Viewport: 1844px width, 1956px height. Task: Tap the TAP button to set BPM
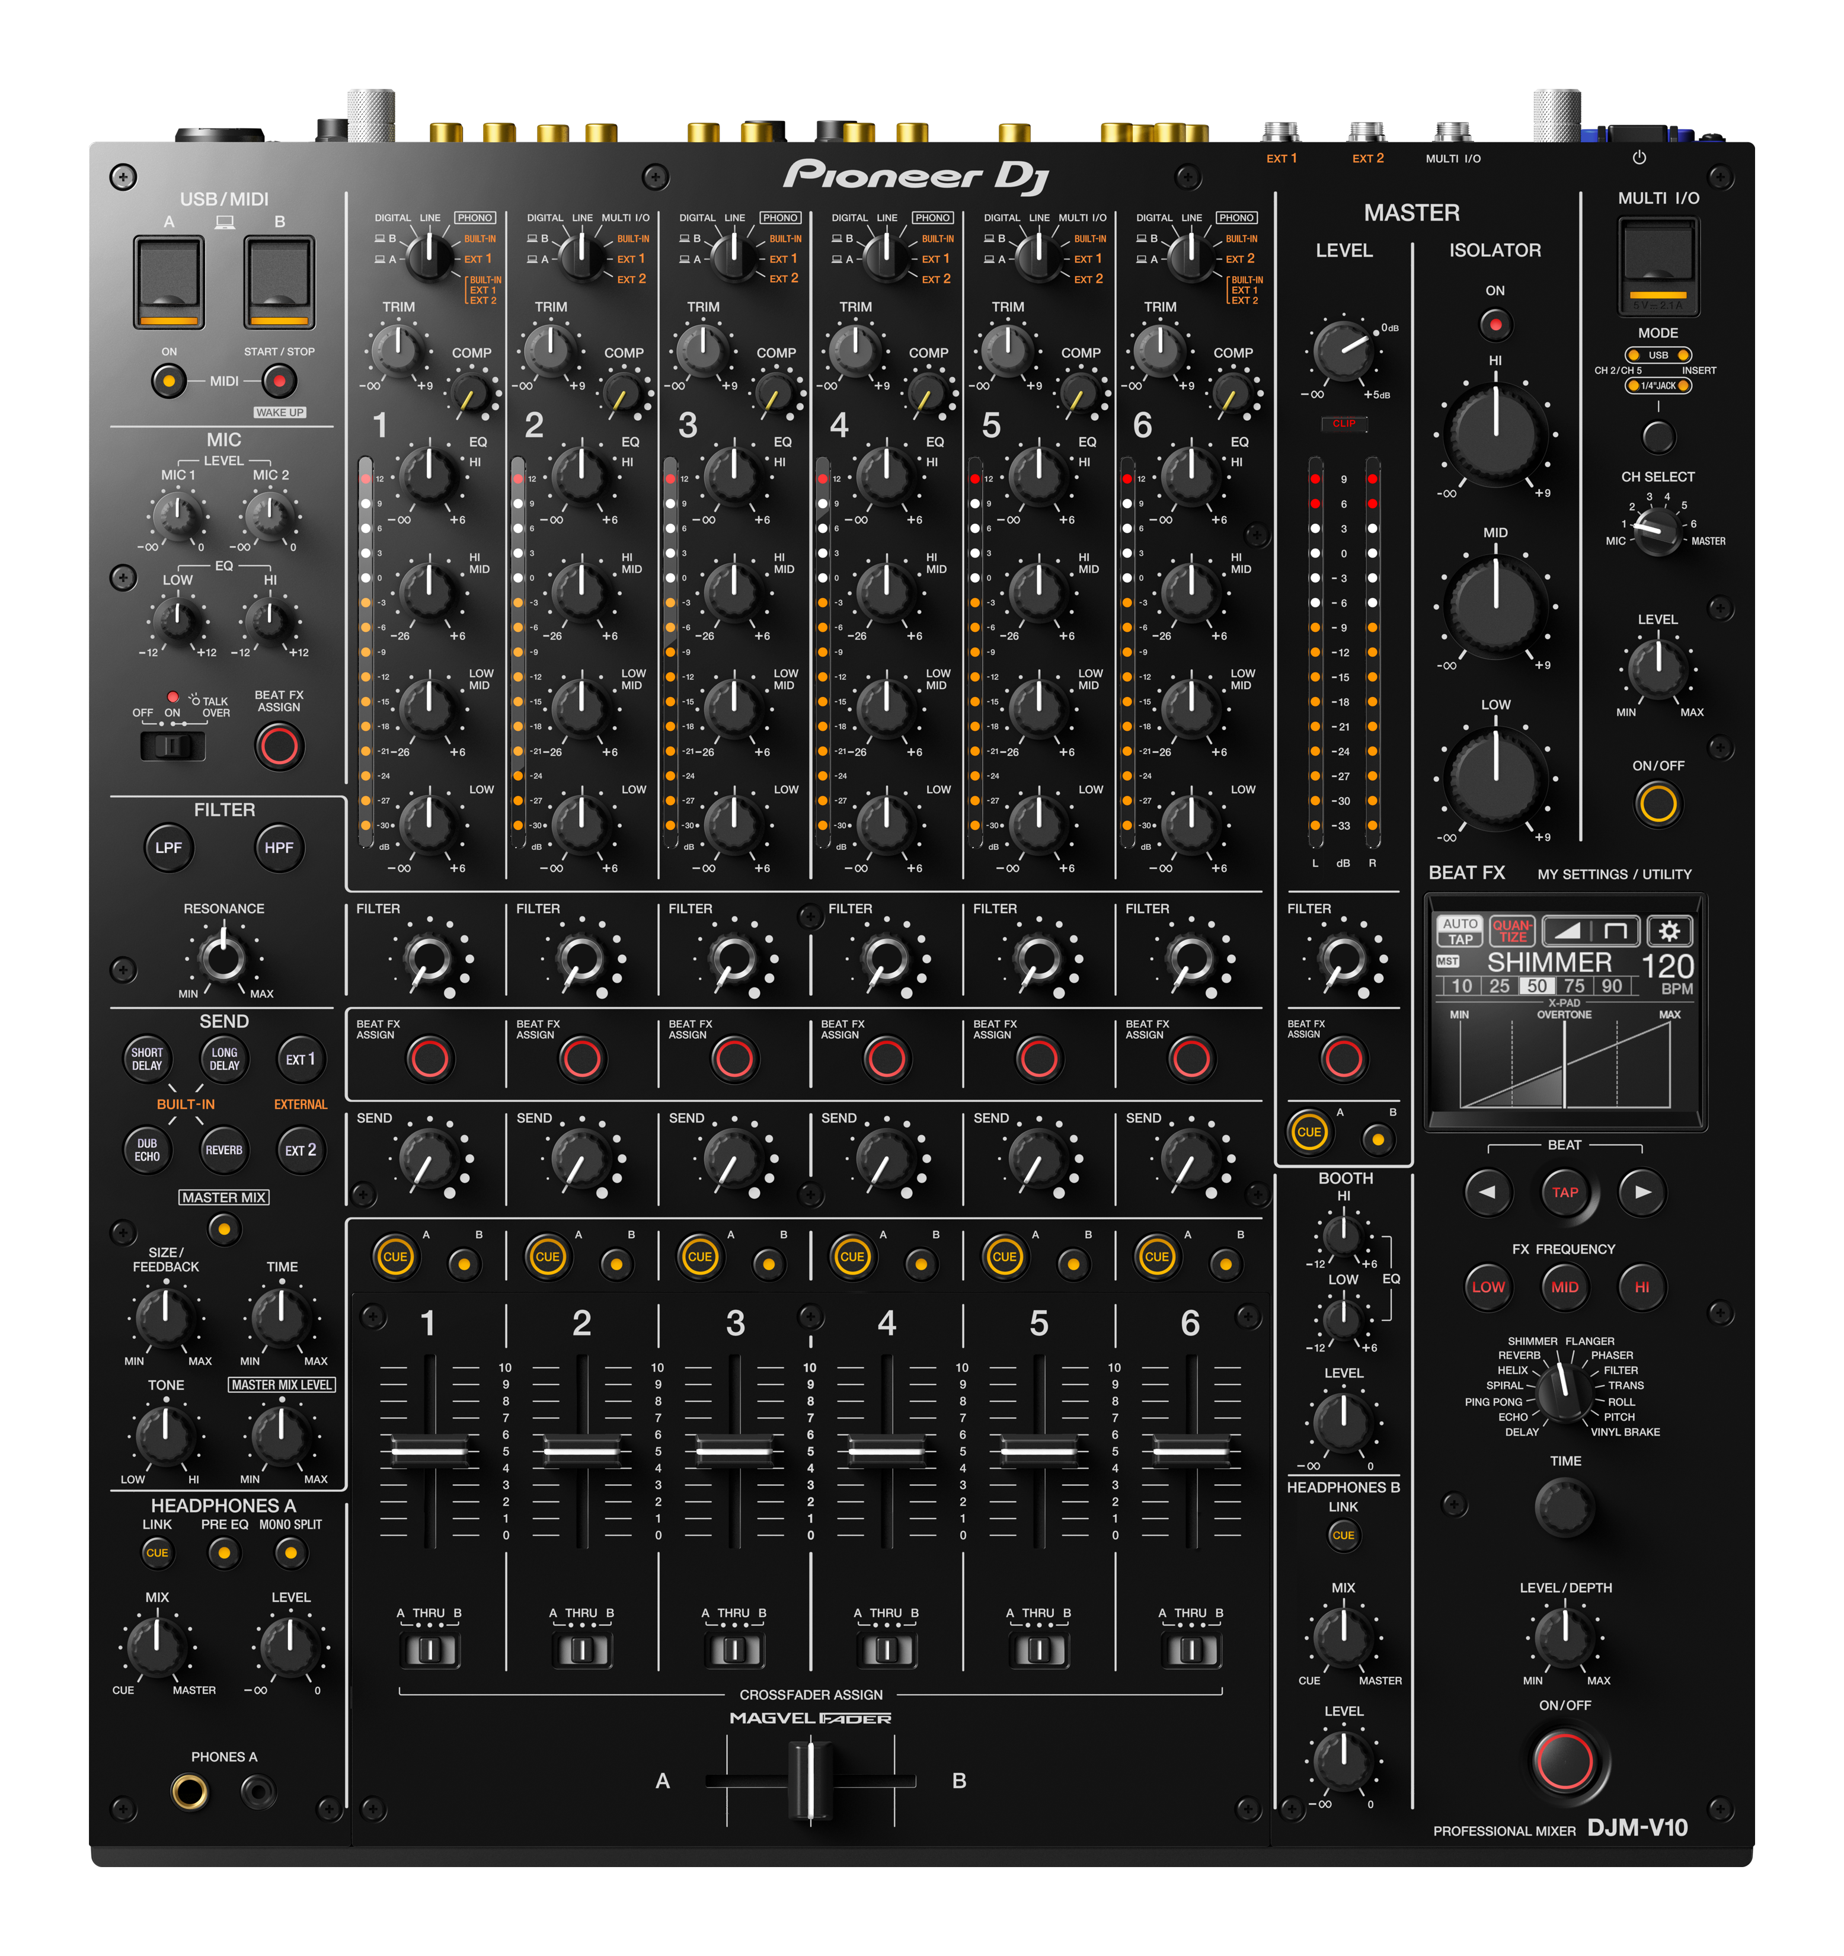1565,1191
